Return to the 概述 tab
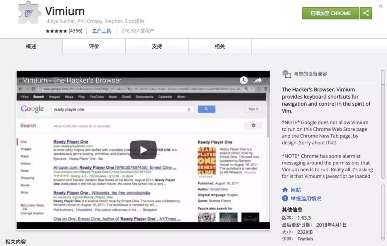Viewport: 387px width, 246px height. (x=31, y=46)
